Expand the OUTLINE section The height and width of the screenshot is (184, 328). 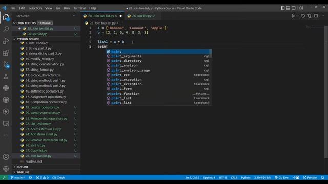pos(47,167)
